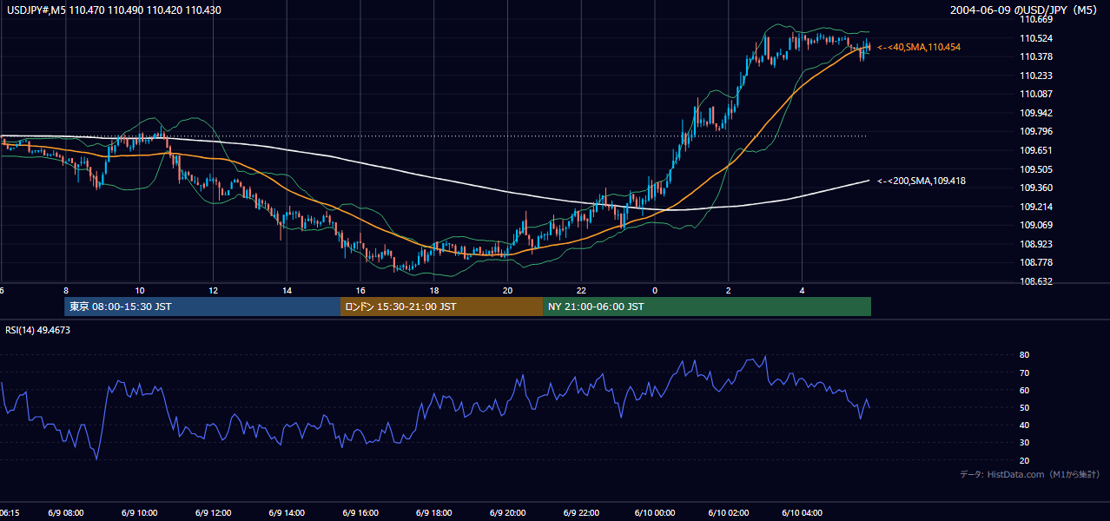Click hour tick 14 under price chart
1110x521 pixels.
point(287,290)
